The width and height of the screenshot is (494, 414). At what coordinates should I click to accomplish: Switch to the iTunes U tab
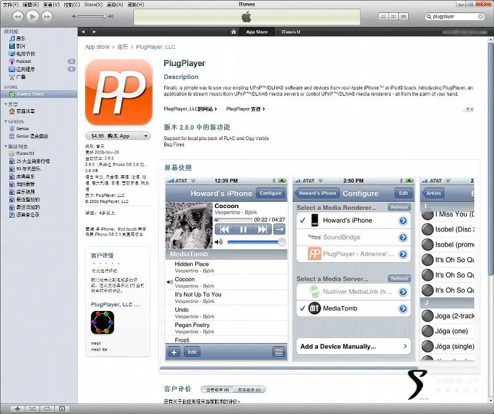290,32
